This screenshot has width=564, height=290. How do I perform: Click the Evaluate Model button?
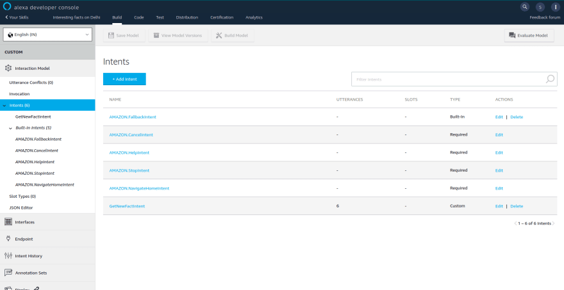click(529, 35)
